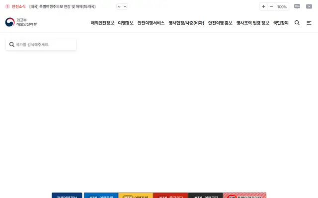This screenshot has width=318, height=198.
Task: Click the 100% zoom level indicator
Action: click(282, 6)
